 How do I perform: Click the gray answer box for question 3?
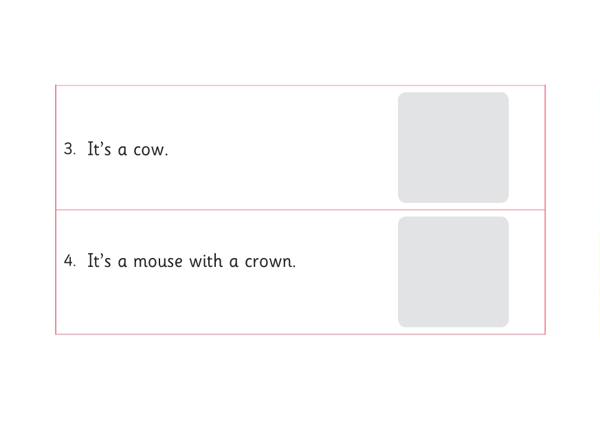click(x=453, y=147)
